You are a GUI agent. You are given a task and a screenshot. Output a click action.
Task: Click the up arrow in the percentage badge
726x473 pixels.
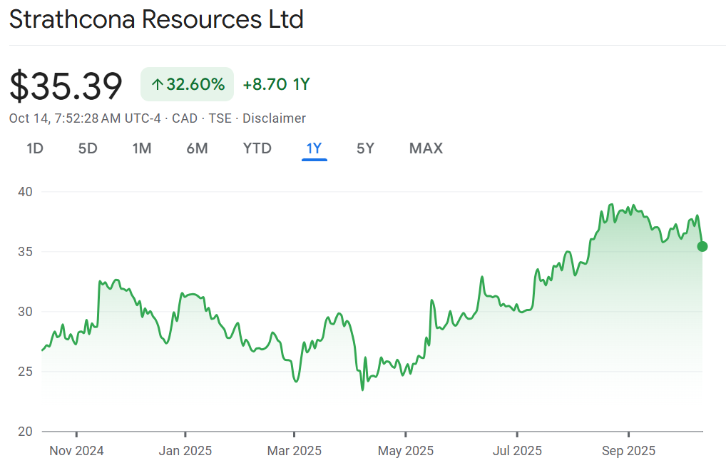[157, 85]
